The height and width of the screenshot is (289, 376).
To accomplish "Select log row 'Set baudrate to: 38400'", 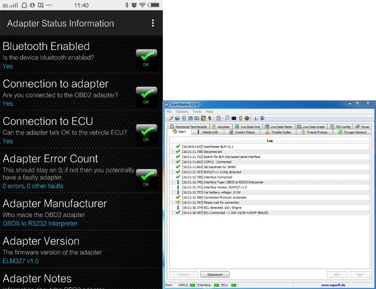I will 270,167.
